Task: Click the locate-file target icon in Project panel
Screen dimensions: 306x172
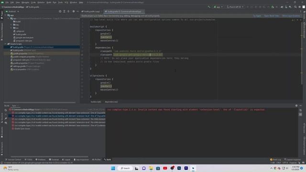Action: [60, 11]
